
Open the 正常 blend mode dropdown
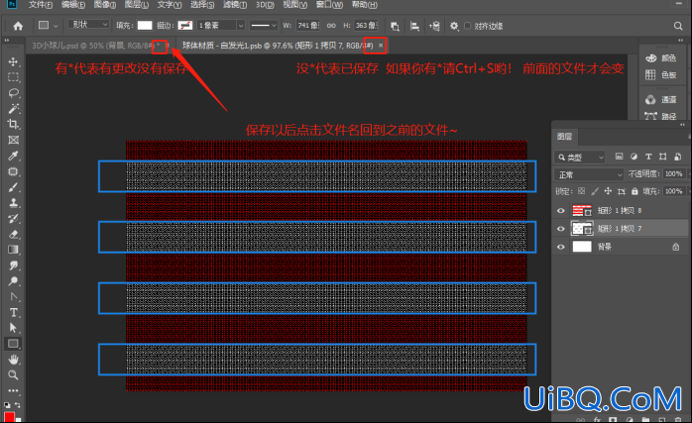click(x=589, y=174)
